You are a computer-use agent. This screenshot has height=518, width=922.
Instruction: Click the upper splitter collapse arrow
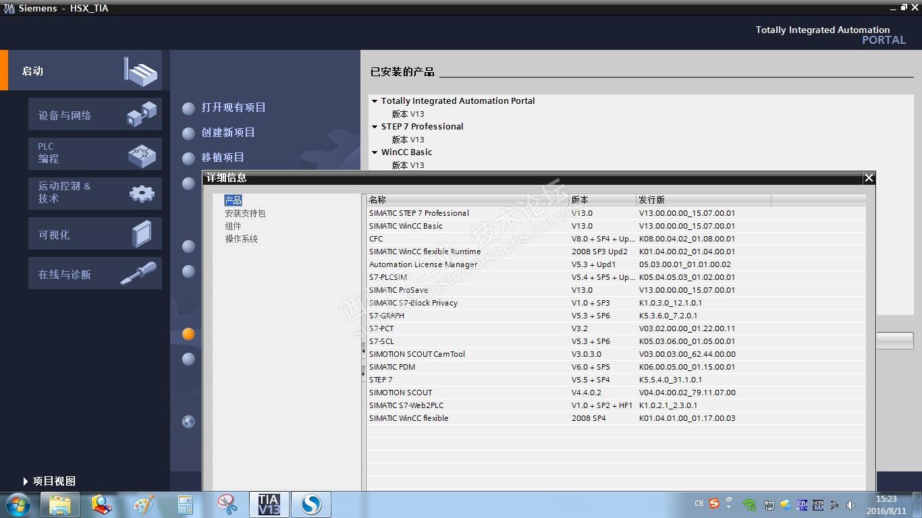[x=363, y=351]
